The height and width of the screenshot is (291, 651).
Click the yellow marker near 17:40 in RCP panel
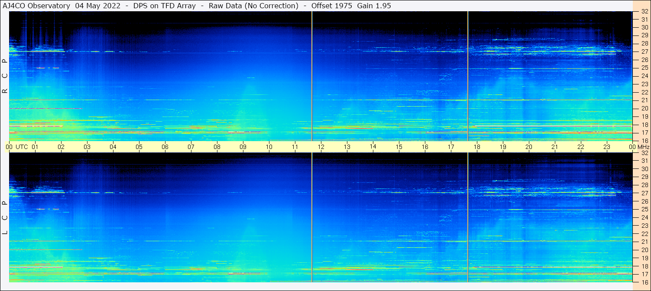[x=468, y=76]
